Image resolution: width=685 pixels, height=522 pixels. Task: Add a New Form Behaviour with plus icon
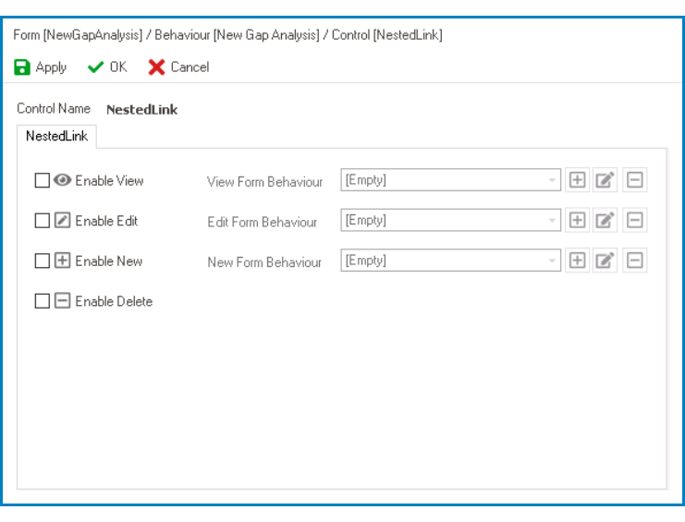577,261
